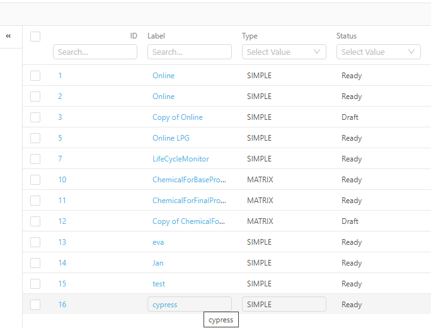The image size is (431, 328).
Task: Click the ID search input field
Action: click(x=95, y=52)
